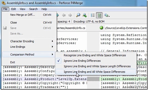Screen dimensions: 148x90
Task: Open the Edit menu
Action: [13, 9]
